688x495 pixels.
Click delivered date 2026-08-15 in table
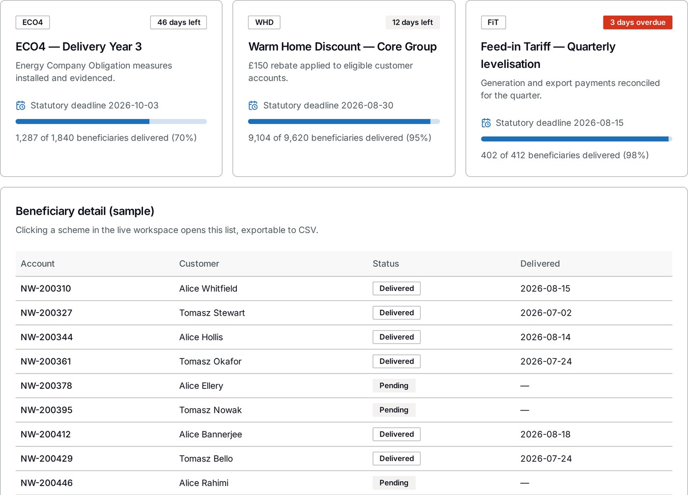pos(545,289)
